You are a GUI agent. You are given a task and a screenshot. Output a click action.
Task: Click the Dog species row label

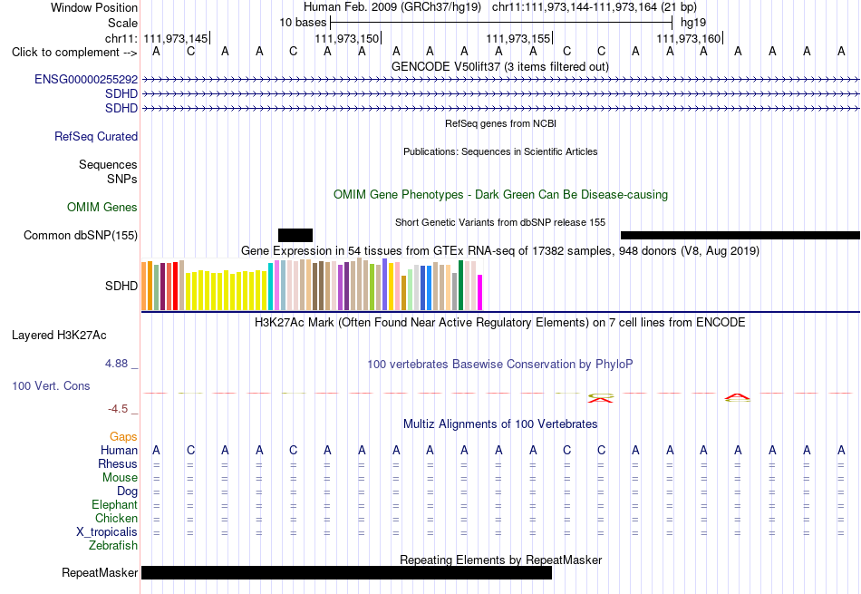pyautogui.click(x=127, y=492)
